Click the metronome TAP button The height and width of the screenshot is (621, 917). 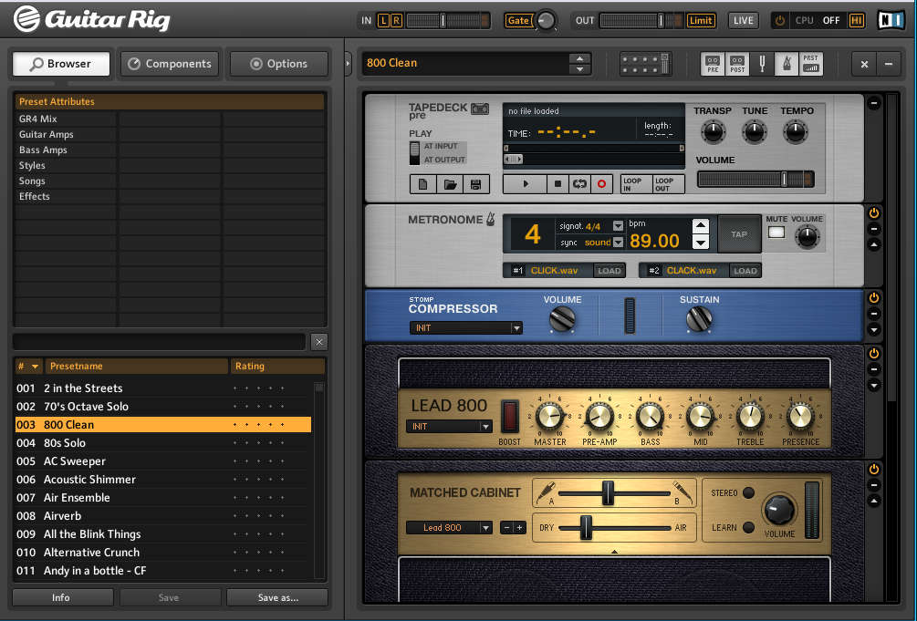pos(739,234)
